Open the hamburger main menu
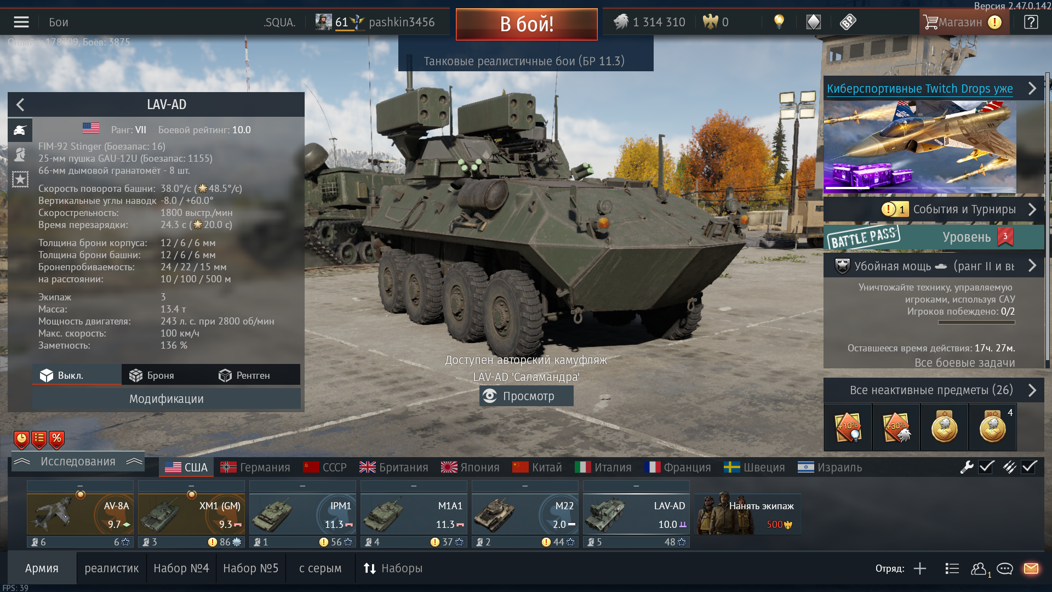 pyautogui.click(x=21, y=22)
